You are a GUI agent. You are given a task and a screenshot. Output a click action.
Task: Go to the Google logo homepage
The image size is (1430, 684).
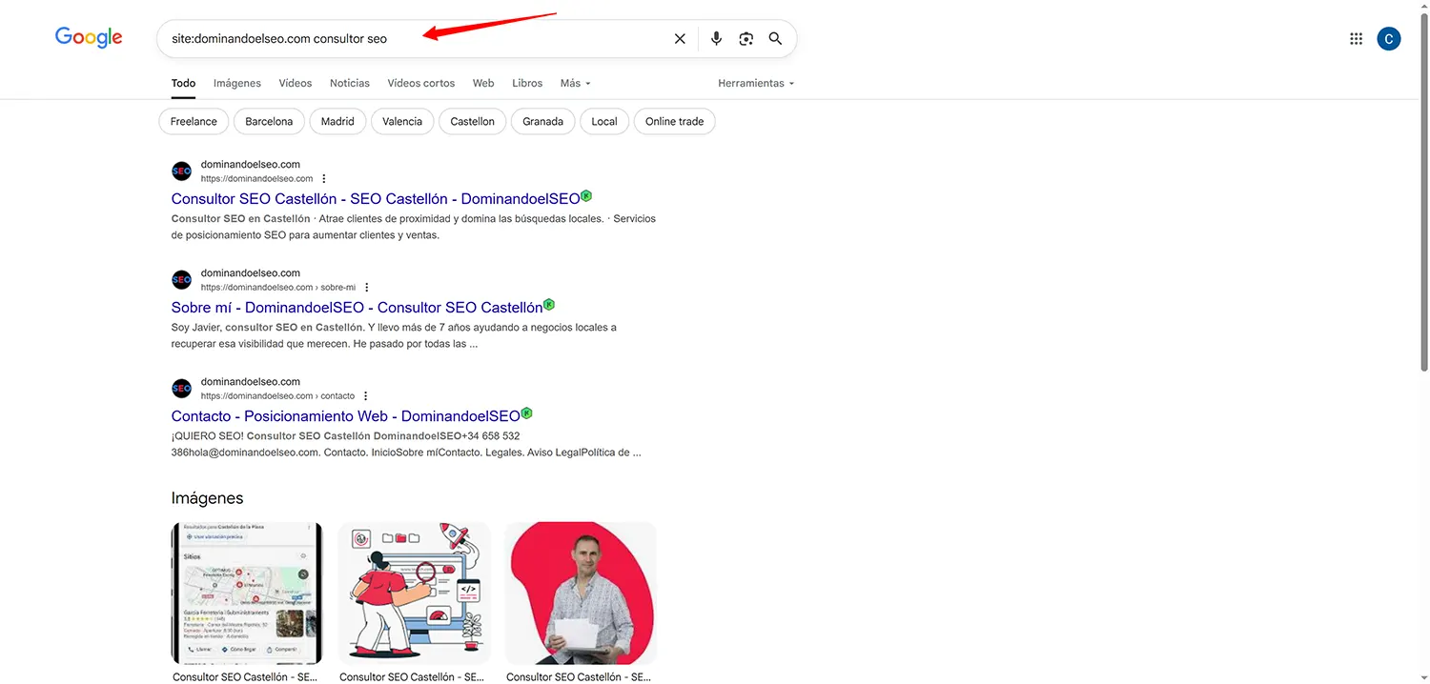pyautogui.click(x=89, y=38)
